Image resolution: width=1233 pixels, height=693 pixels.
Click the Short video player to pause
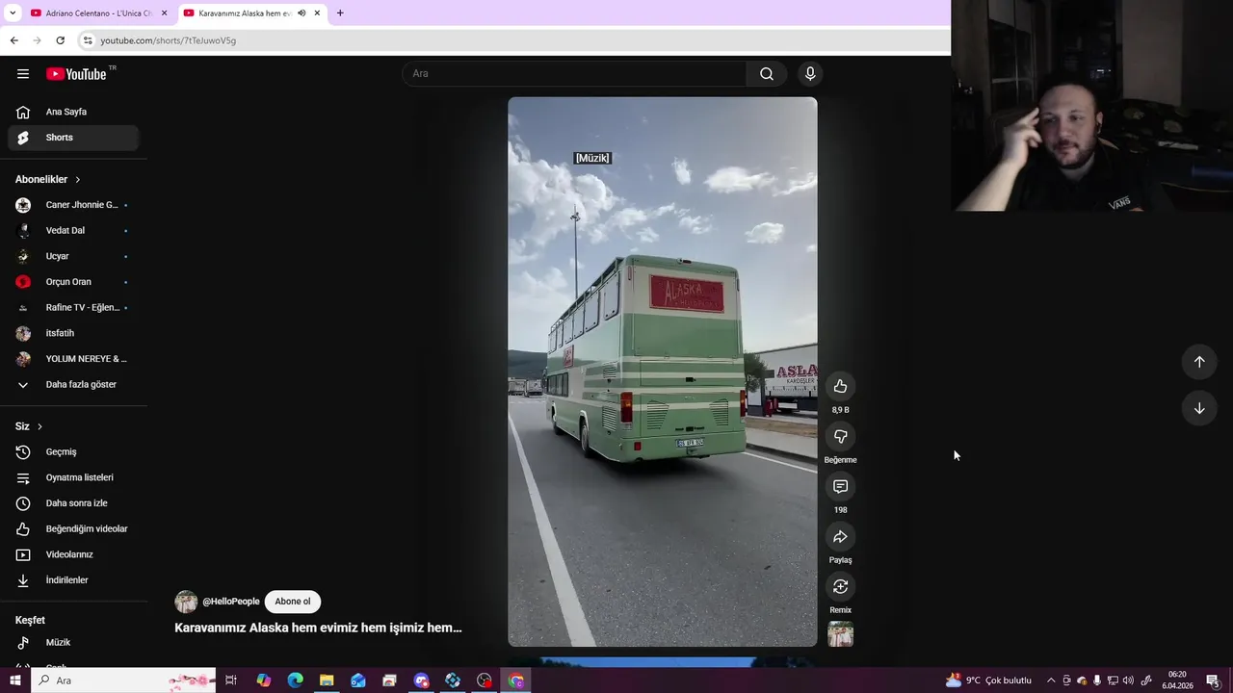[x=663, y=372]
